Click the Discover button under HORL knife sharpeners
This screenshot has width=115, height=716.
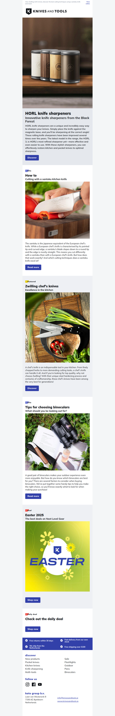click(32, 158)
